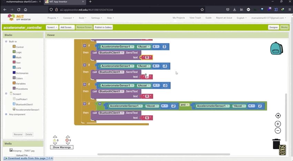Collapse the Built-in tree node
Viewport: 293px width, 161px height.
(6, 41)
